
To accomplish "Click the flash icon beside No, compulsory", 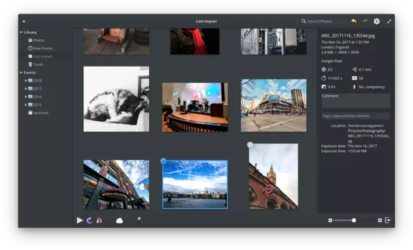I will 355,87.
